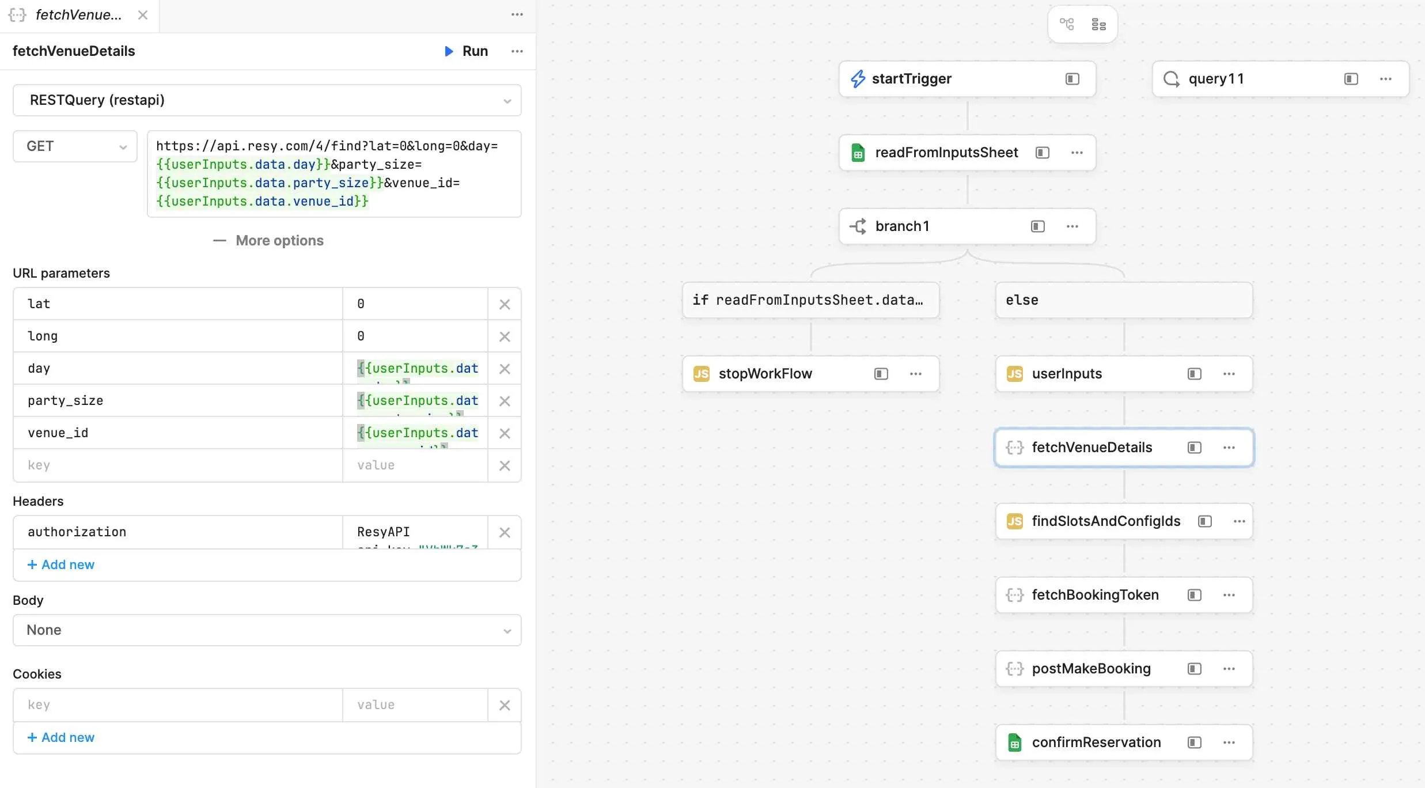Viewport: 1425px width, 788px height.
Task: Click the stopWorkFlow JS icon
Action: click(x=702, y=374)
